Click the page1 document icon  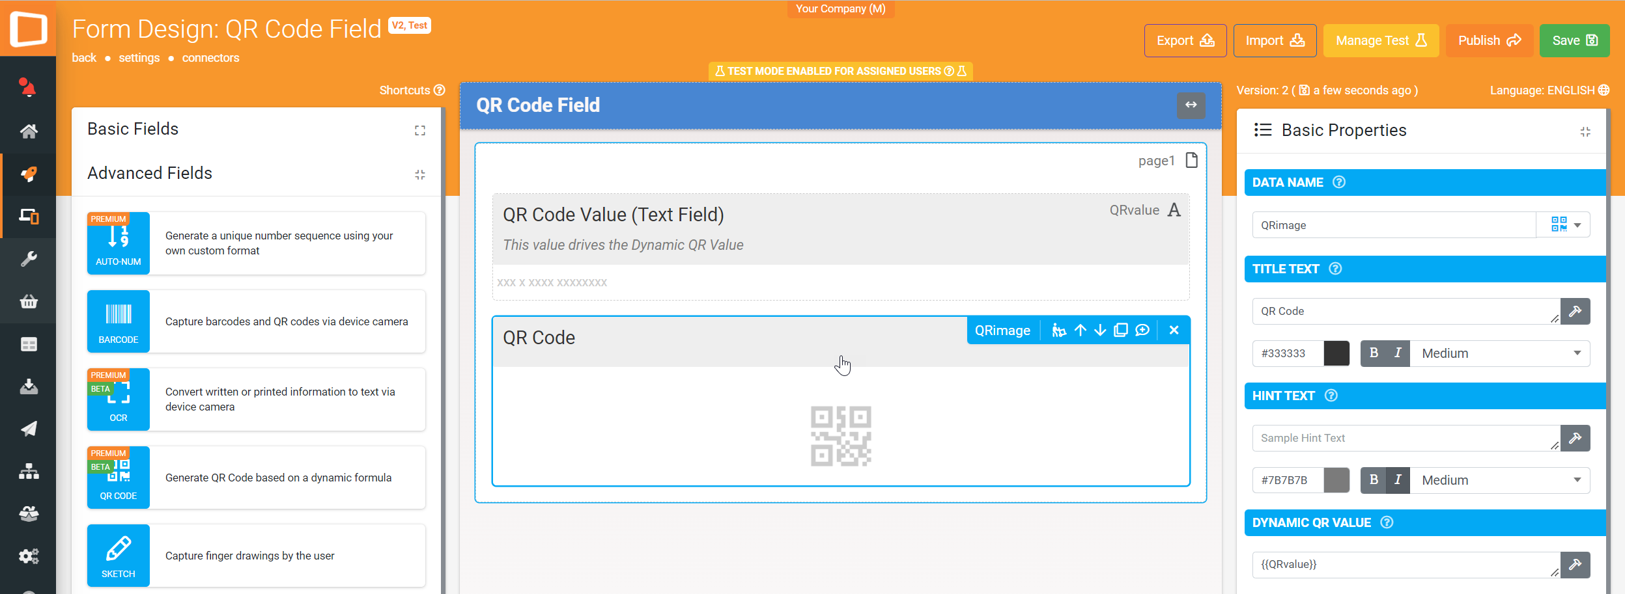tap(1191, 160)
